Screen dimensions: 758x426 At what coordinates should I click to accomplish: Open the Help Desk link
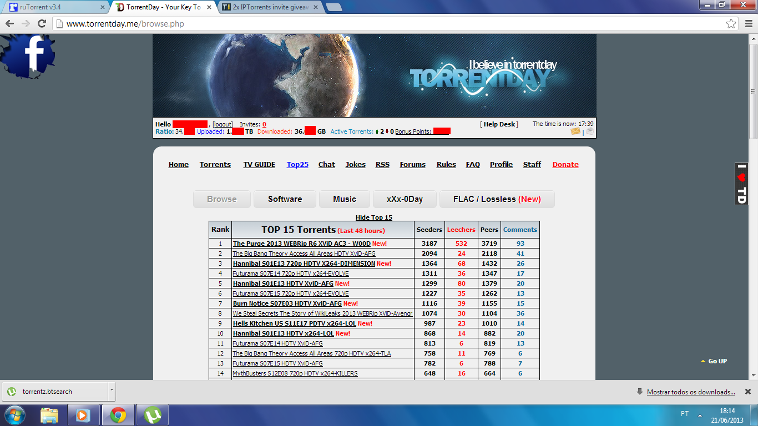499,124
